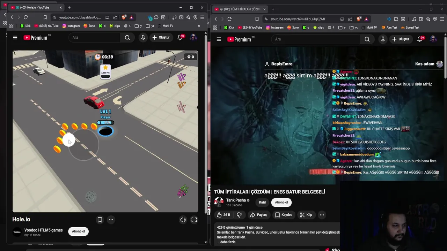Image resolution: width=447 pixels, height=251 pixels.
Task: Open Tarık Pasha channel link
Action: (236, 200)
